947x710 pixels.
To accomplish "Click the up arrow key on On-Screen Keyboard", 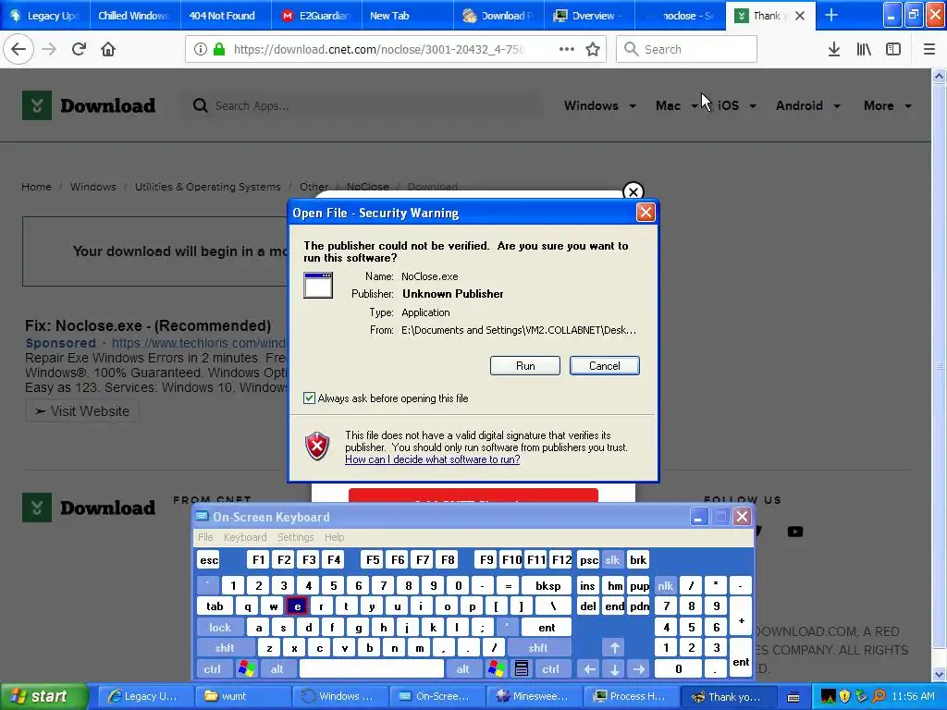I will coord(615,648).
